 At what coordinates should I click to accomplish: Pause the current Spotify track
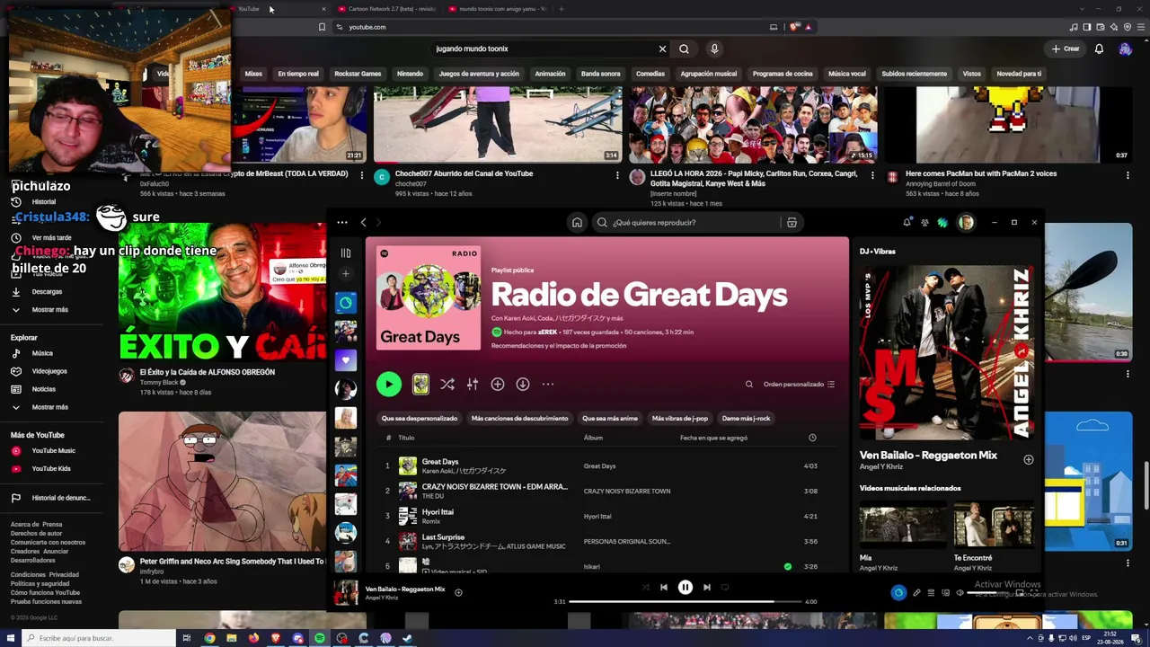(x=685, y=588)
